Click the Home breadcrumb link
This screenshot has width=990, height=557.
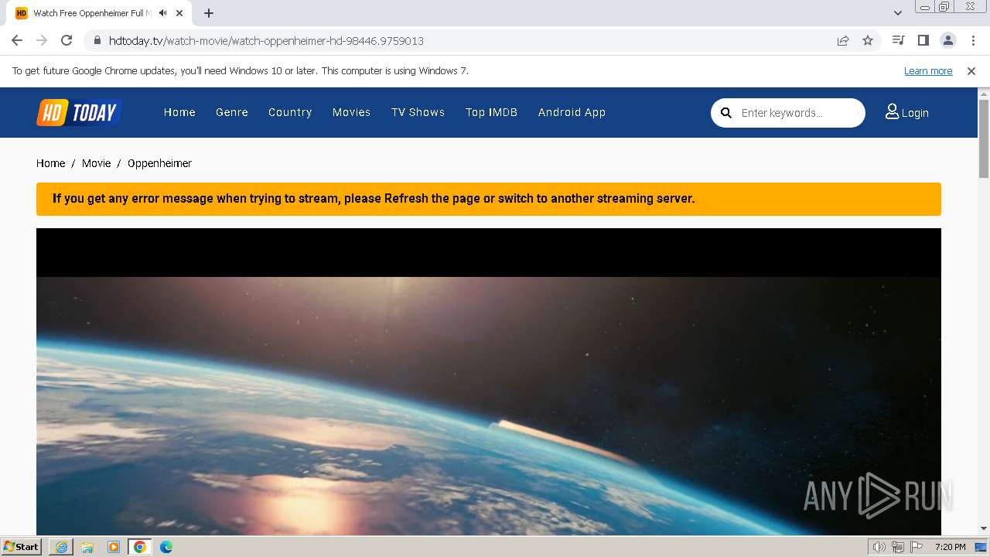pos(50,163)
